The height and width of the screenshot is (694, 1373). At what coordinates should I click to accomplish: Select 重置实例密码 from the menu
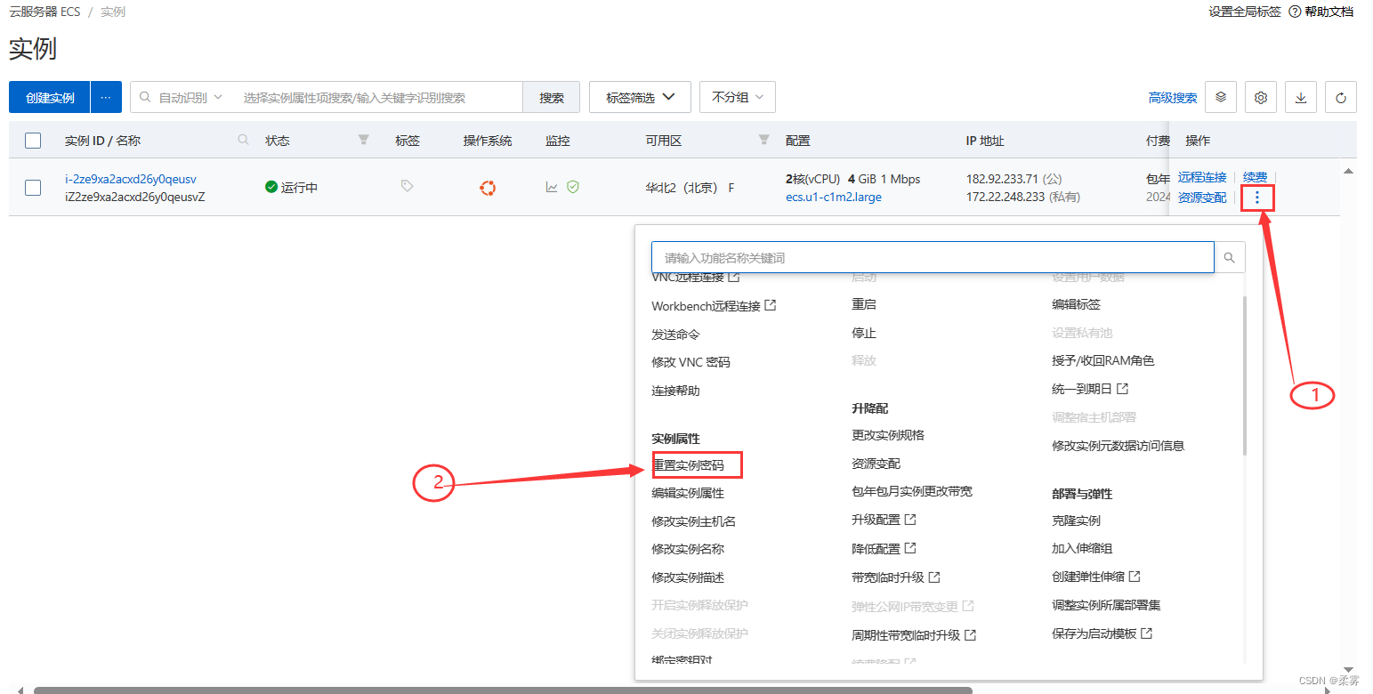tap(688, 465)
